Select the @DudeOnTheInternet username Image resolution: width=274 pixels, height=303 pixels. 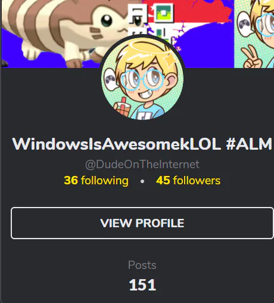142,165
